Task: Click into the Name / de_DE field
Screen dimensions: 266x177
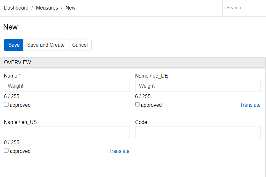Action: click(198, 86)
